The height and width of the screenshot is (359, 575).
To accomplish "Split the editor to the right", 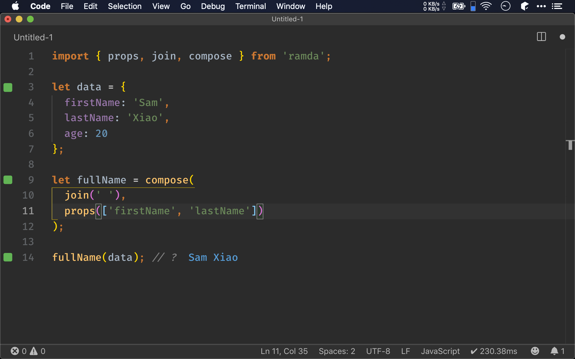I will click(x=541, y=37).
